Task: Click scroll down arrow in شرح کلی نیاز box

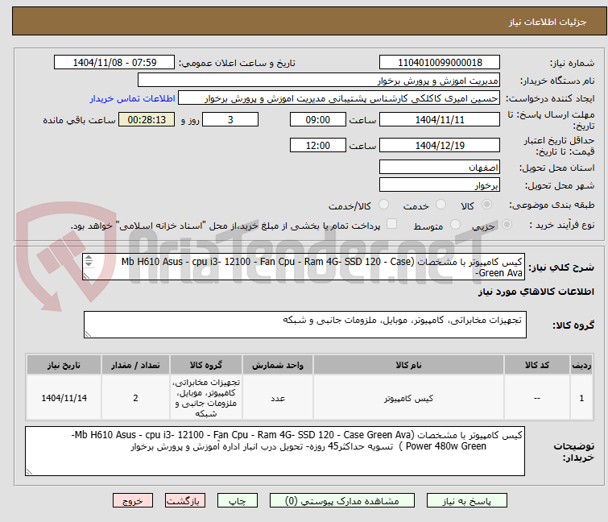Action: point(89,263)
